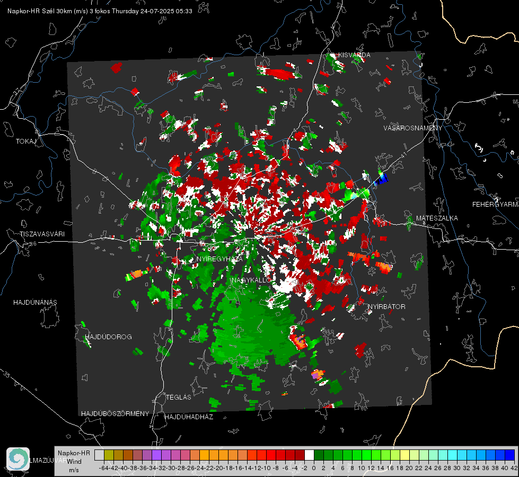Select the HAJDÚHADHÁZ town label

[189, 417]
